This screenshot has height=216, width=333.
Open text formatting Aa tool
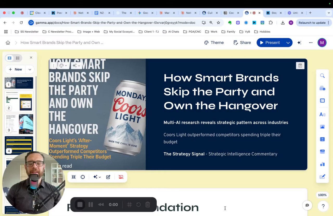[322, 114]
